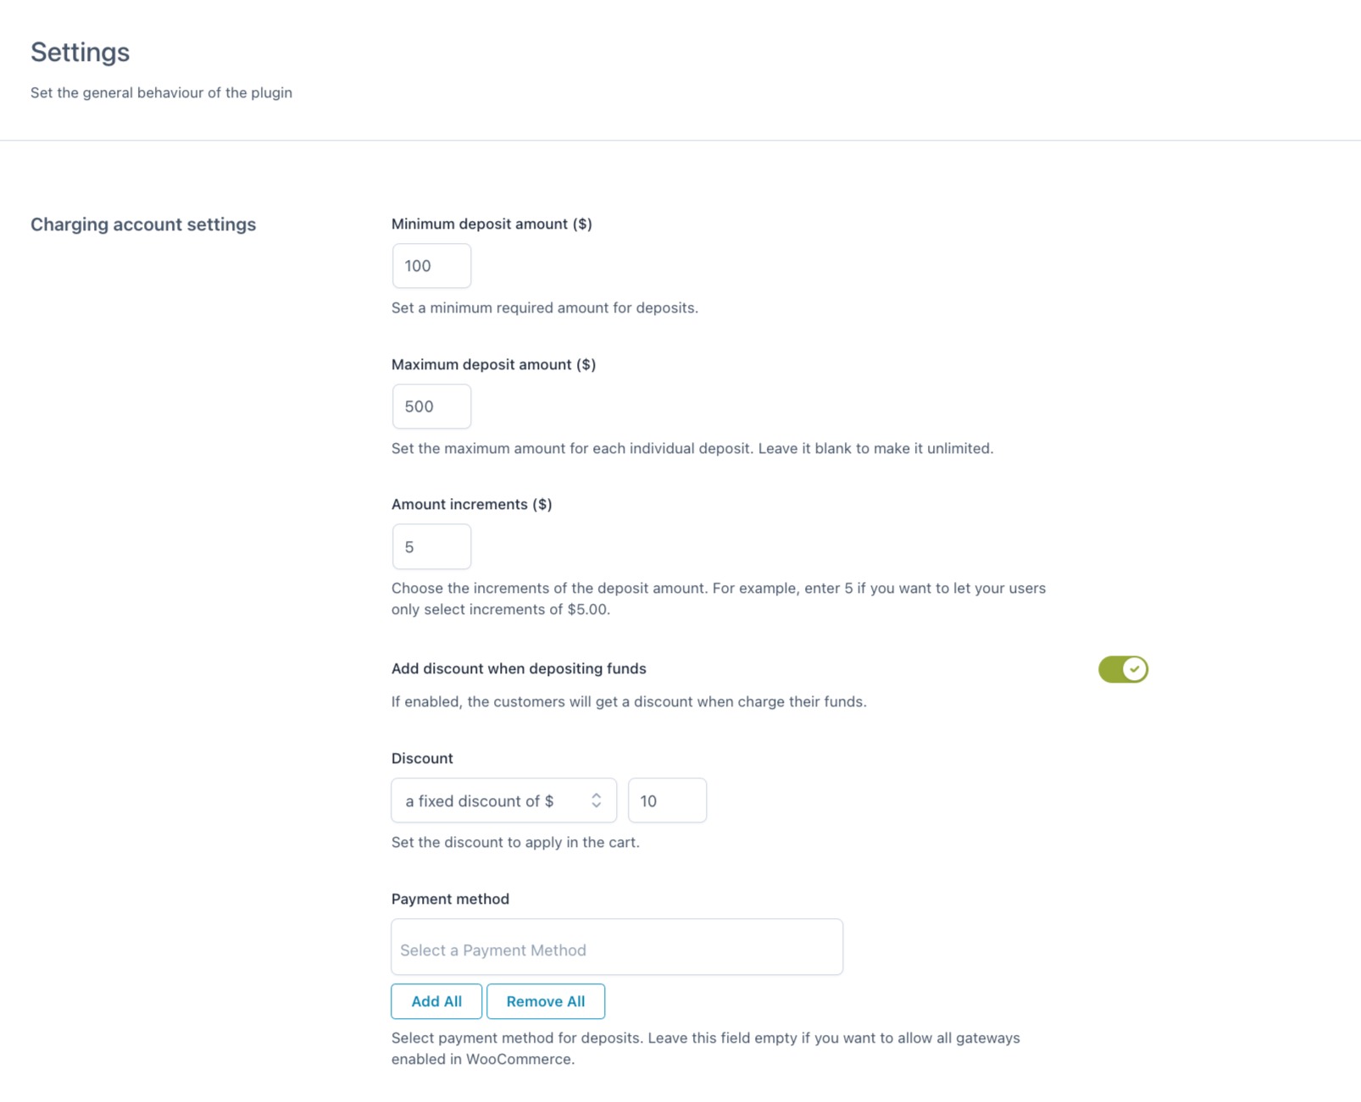Image resolution: width=1361 pixels, height=1102 pixels.
Task: Click the Settings page heading
Action: coord(81,53)
